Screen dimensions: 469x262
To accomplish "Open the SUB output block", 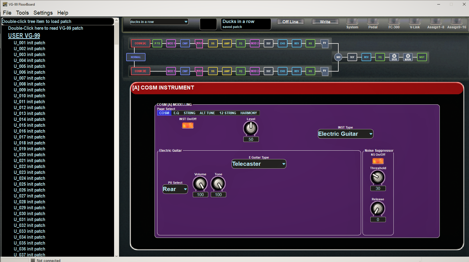I will click(x=394, y=57).
